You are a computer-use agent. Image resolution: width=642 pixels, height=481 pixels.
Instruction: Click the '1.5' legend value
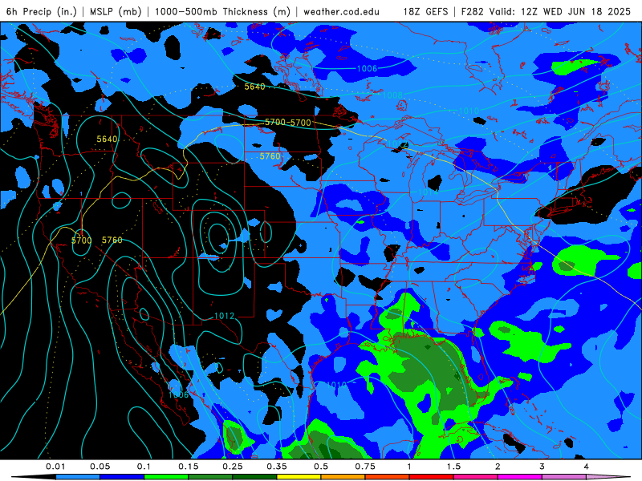coord(453,467)
